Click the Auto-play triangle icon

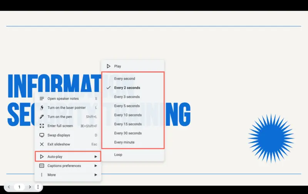42,157
